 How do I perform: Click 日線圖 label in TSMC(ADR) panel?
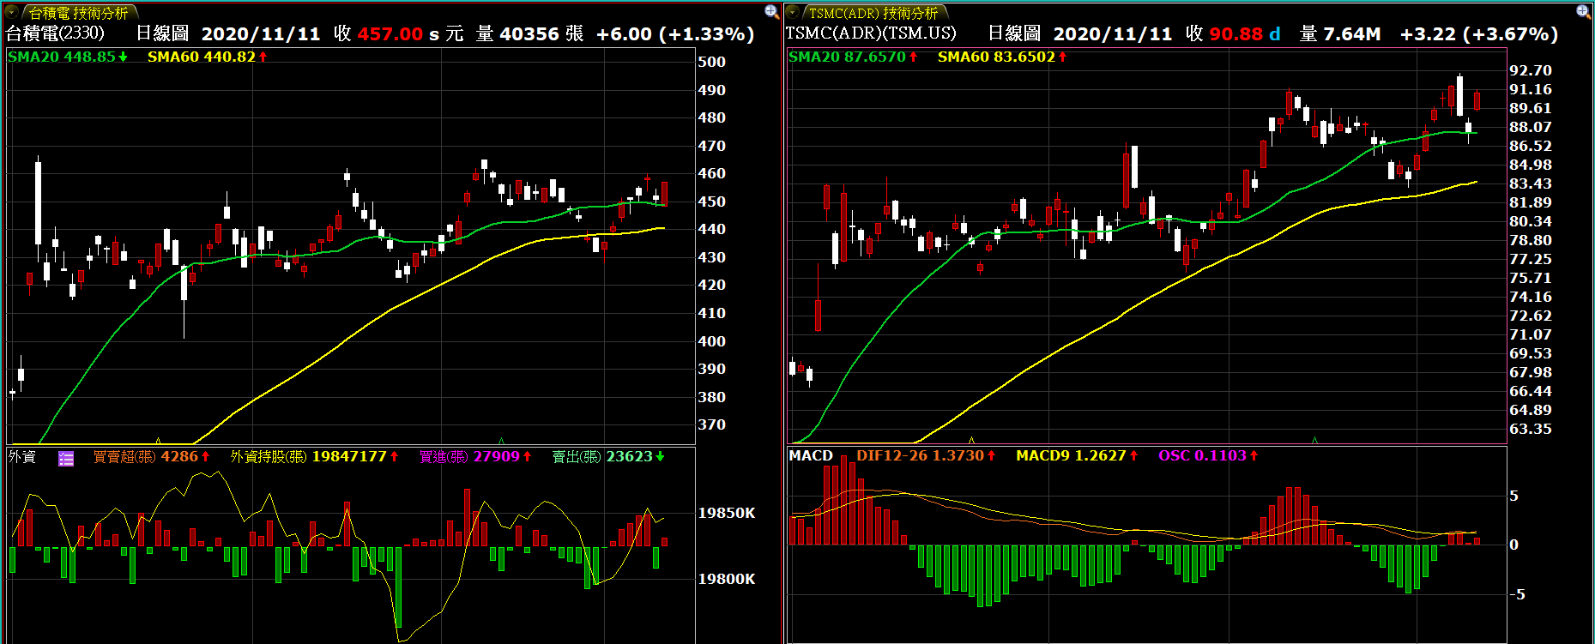point(1014,33)
